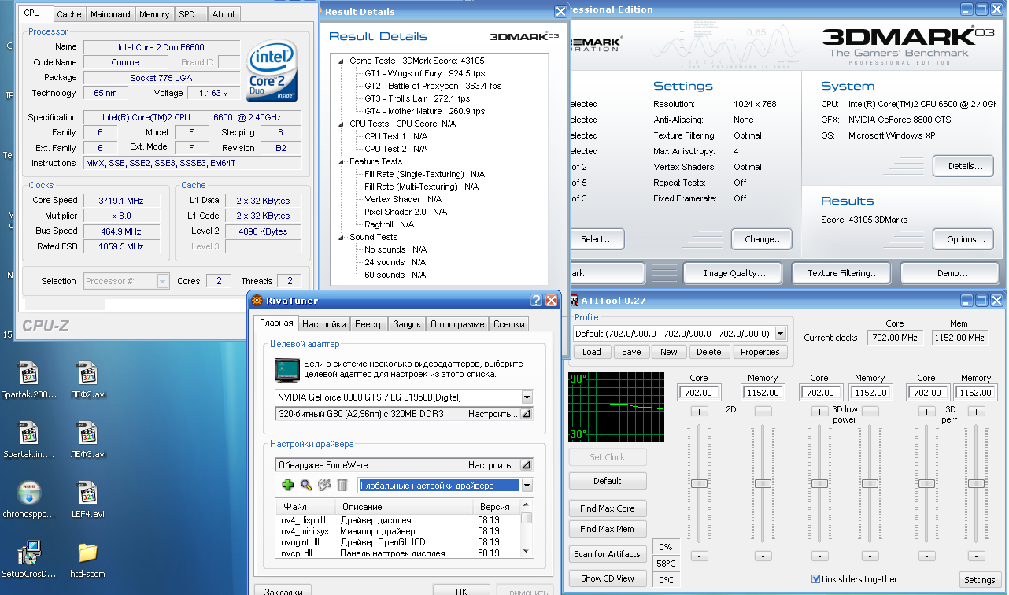Click the monitor icon under Целевой адаптер
Screen dimensions: 1009x595
pyautogui.click(x=288, y=371)
